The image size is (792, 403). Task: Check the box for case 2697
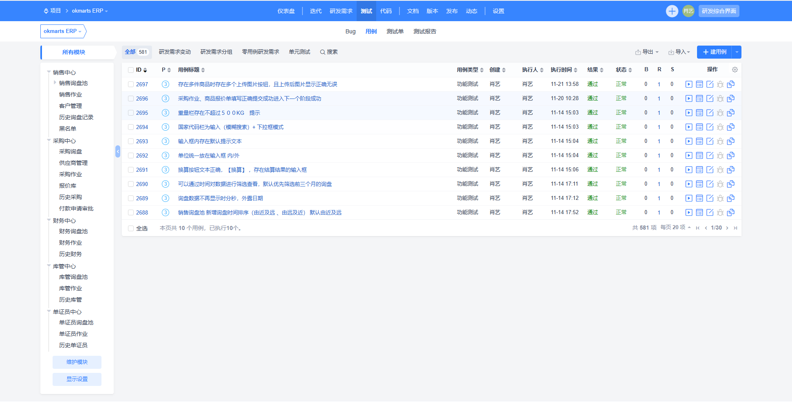pos(131,84)
